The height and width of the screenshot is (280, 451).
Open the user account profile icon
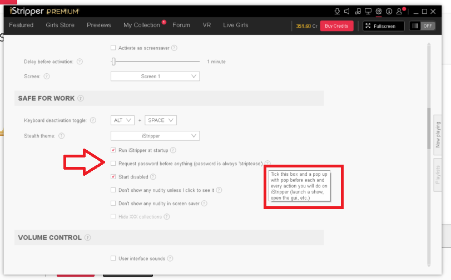click(400, 11)
